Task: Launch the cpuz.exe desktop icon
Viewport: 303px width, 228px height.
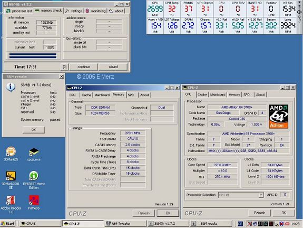Action: [34, 154]
